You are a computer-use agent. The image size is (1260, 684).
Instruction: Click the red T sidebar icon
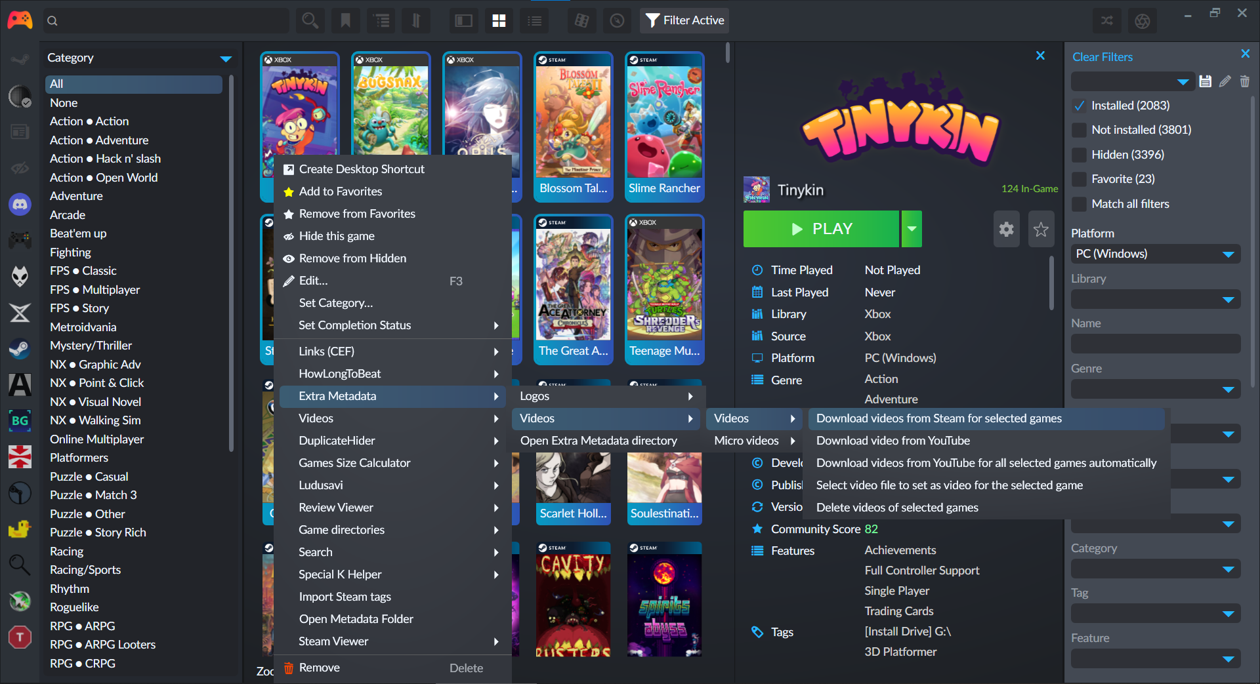tap(20, 637)
